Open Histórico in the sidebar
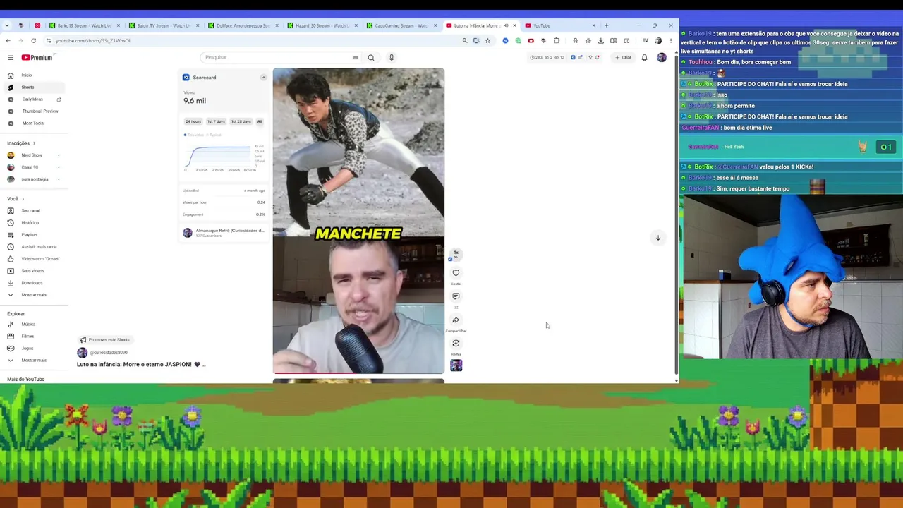The width and height of the screenshot is (903, 508). pyautogui.click(x=34, y=223)
